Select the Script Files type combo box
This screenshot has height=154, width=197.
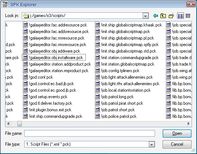89,144
